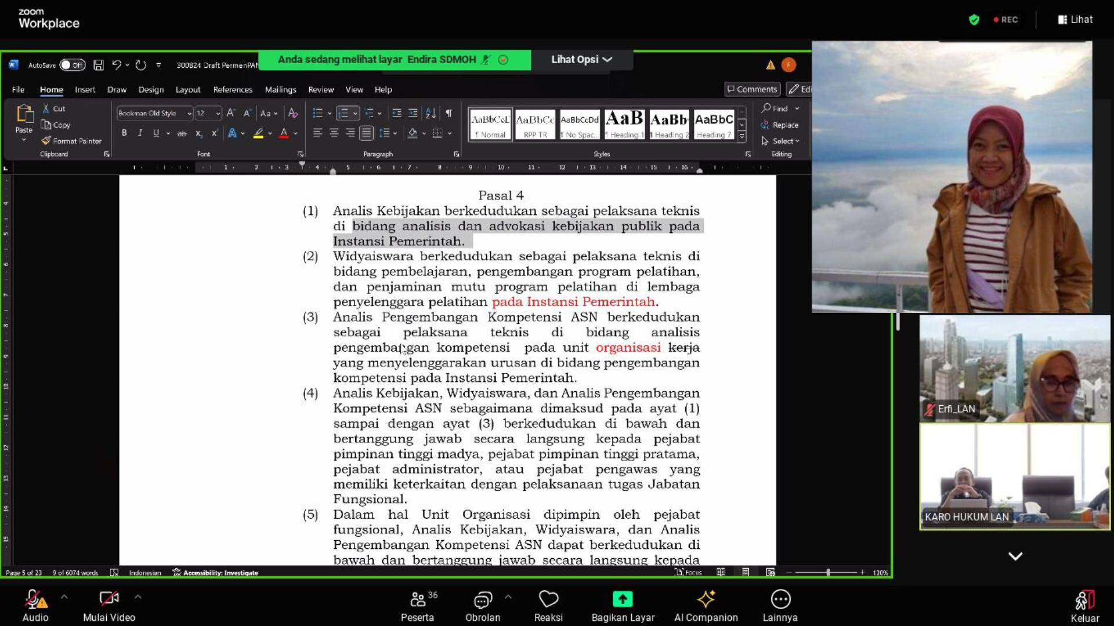Activate the Format Painter tool
1114x626 pixels.
(x=71, y=141)
